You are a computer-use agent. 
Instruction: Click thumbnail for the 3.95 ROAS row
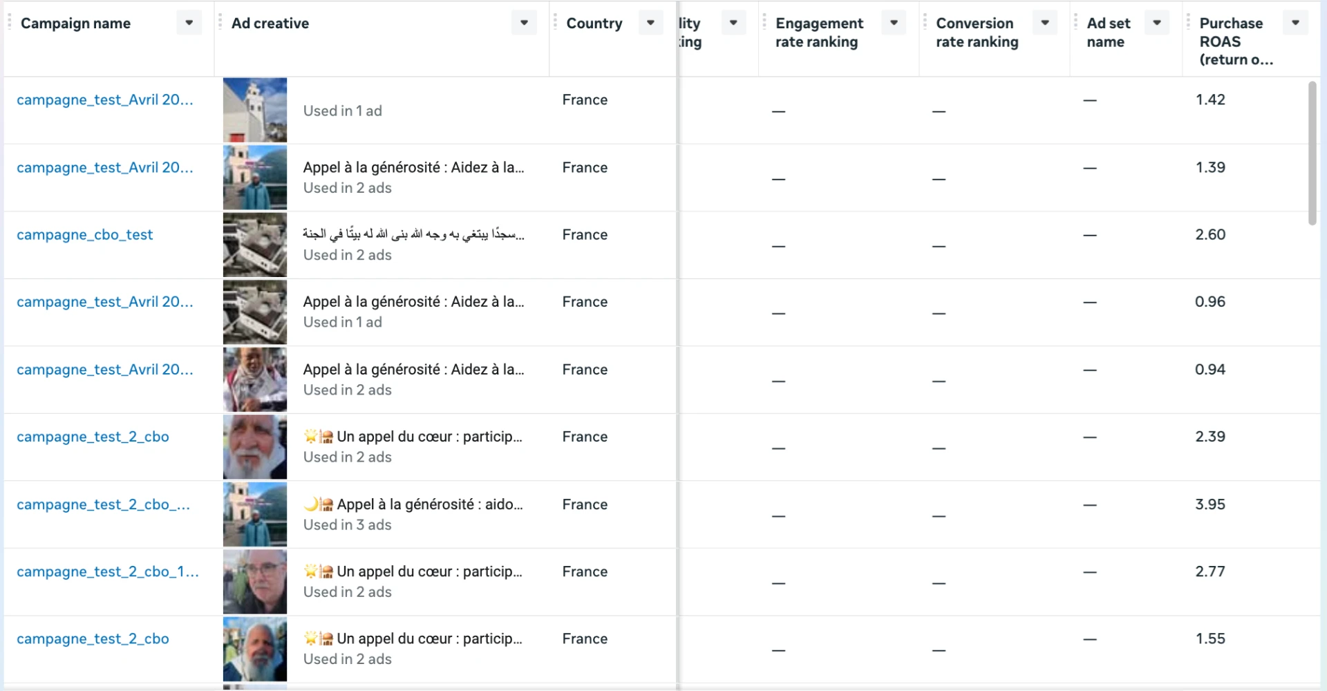pos(255,515)
